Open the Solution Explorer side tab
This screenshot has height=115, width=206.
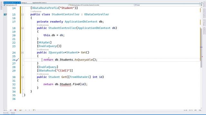[x=204, y=13]
